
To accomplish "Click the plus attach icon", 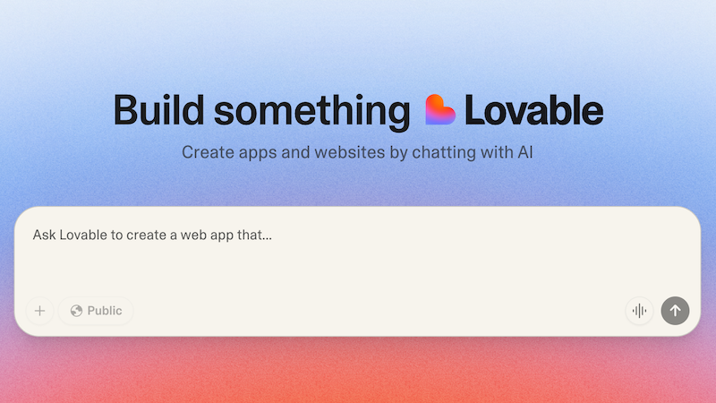I will (39, 311).
